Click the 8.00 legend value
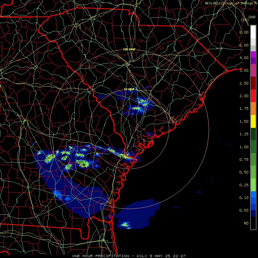Screen dimensions: 258x258 [x=244, y=32]
